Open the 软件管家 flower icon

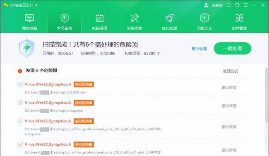coord(240,18)
